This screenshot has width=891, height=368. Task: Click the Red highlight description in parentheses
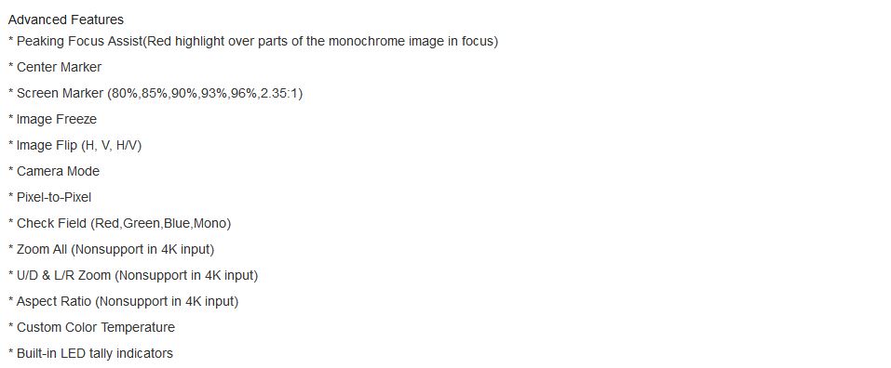[320, 42]
